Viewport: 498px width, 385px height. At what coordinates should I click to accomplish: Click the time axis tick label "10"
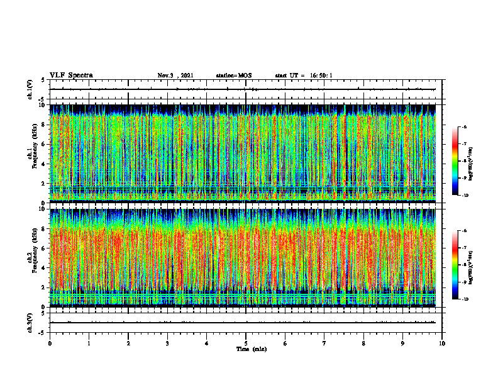click(x=442, y=343)
